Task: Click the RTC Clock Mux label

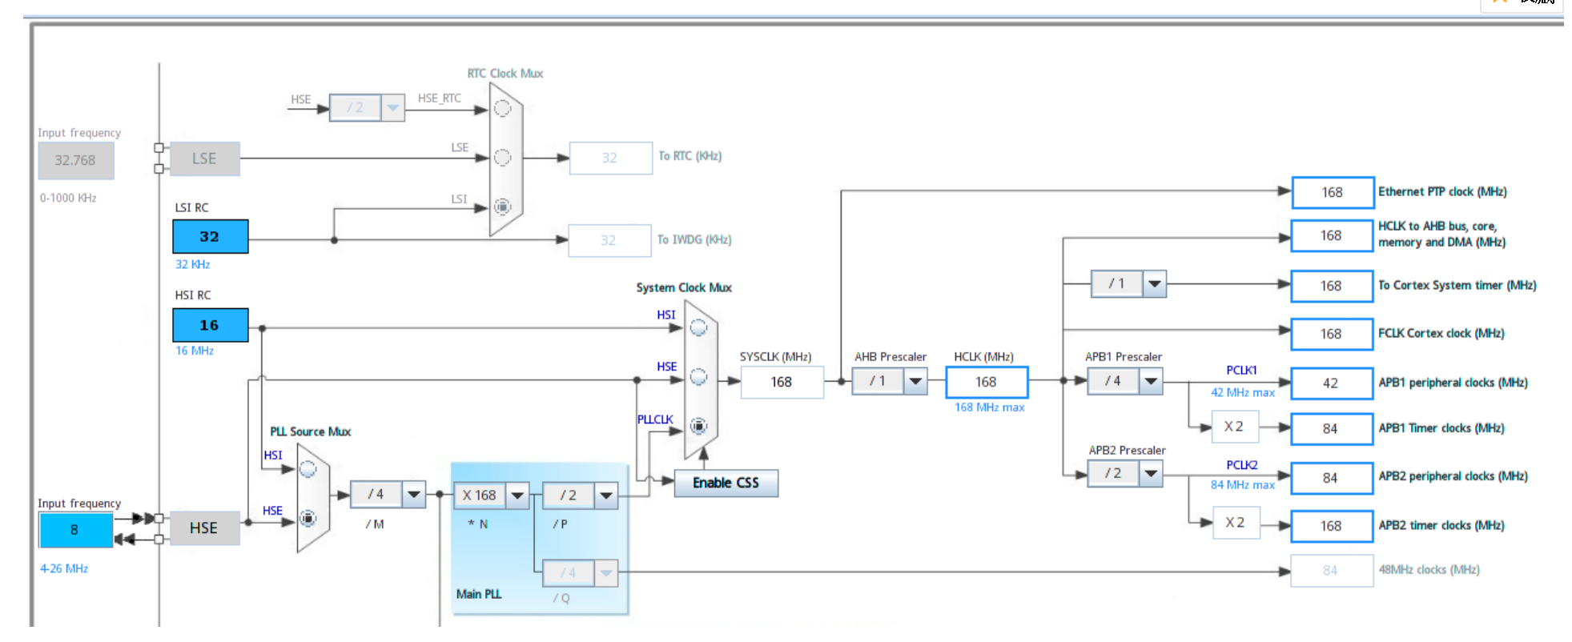Action: pyautogui.click(x=505, y=74)
